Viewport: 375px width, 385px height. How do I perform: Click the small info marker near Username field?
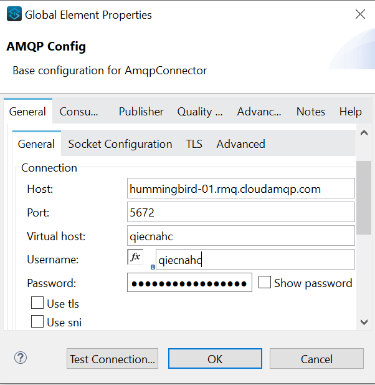pyautogui.click(x=153, y=266)
